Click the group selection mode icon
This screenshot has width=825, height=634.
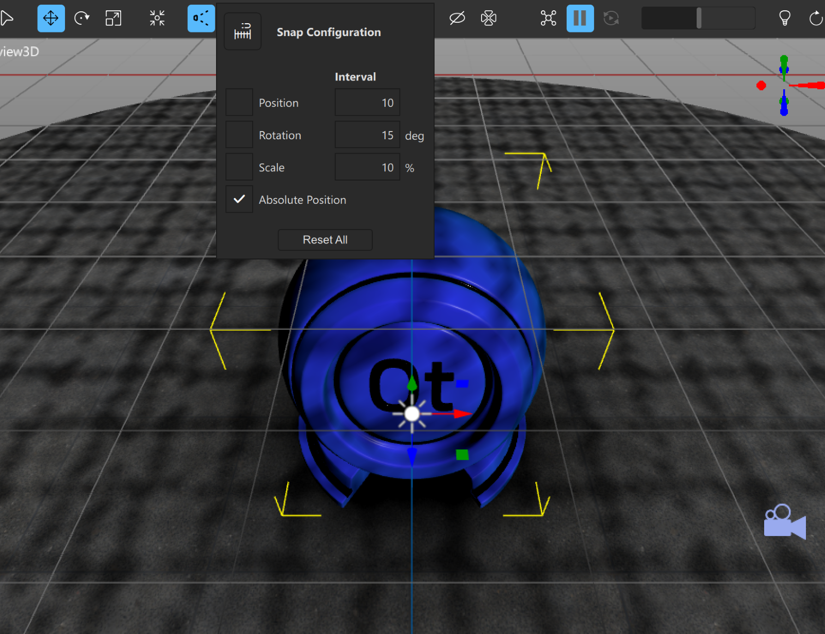pos(548,18)
